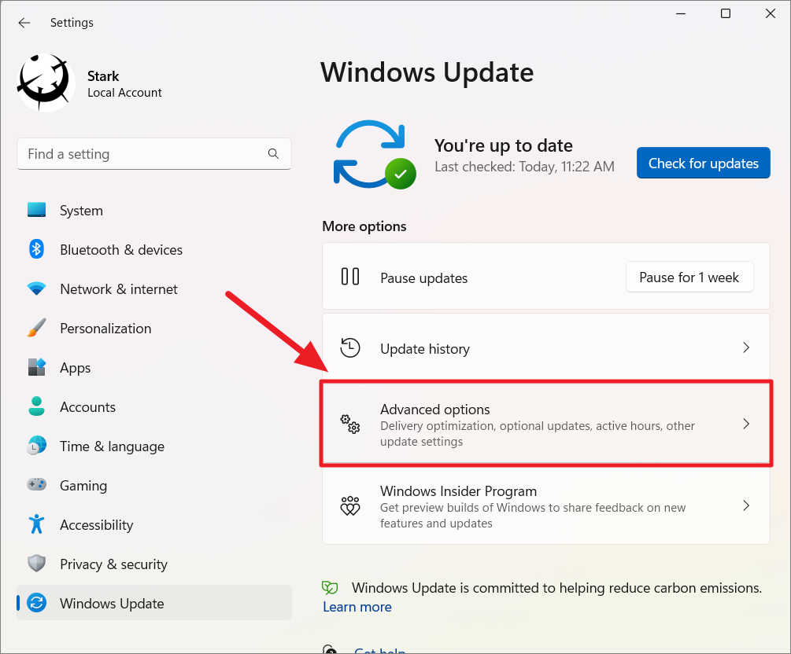Open the Apps category
This screenshot has height=654, width=791.
click(153, 367)
